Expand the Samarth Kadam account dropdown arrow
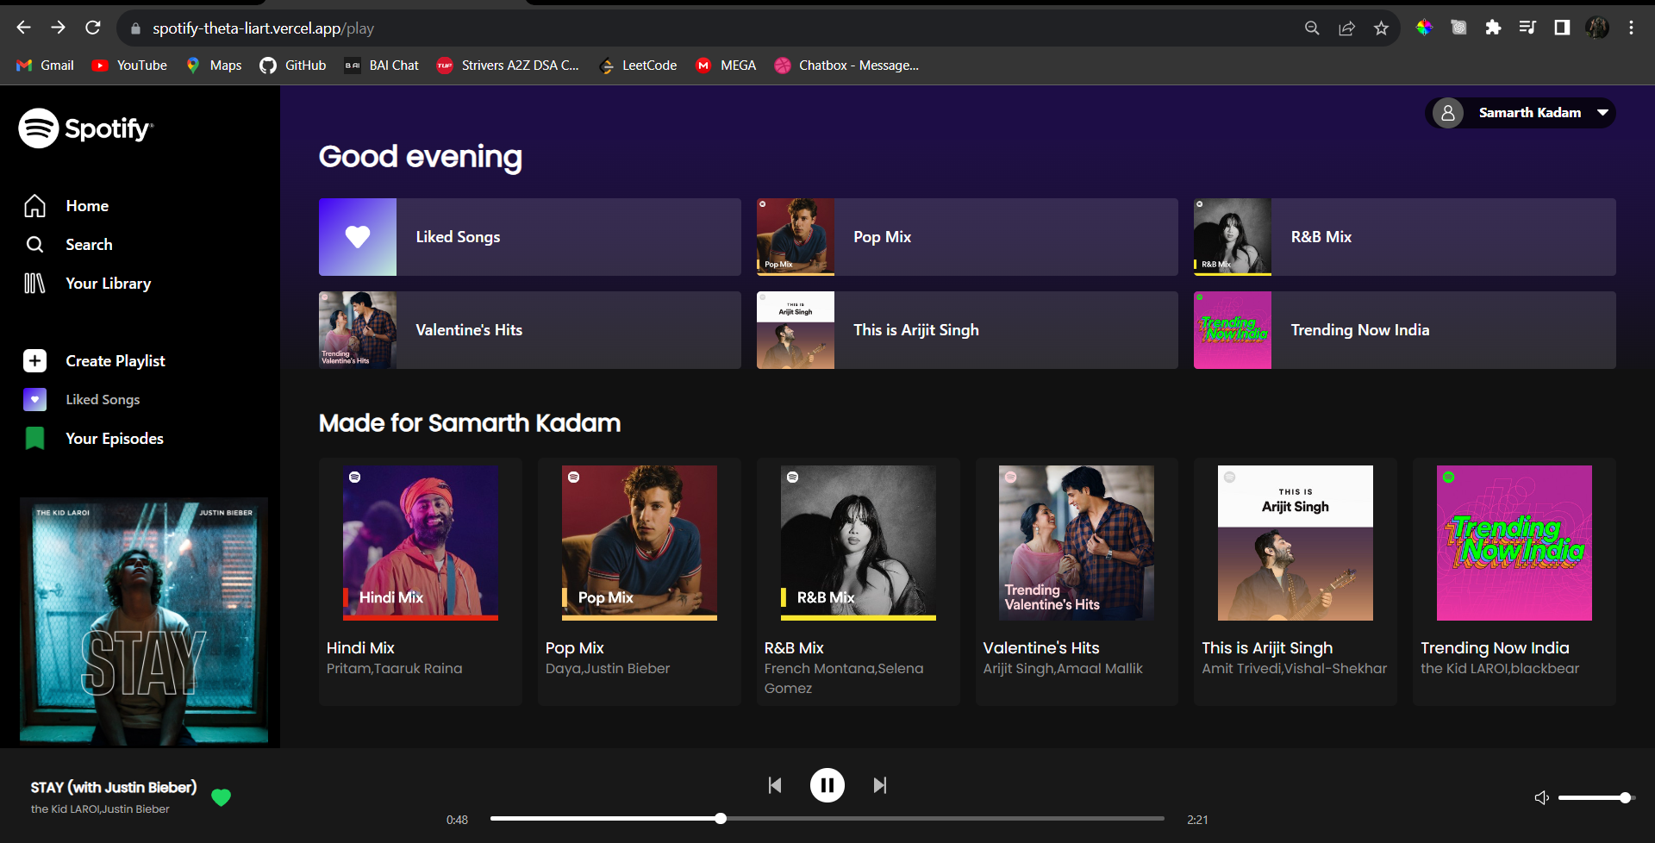Screen dimensions: 1655x843 pos(1603,113)
